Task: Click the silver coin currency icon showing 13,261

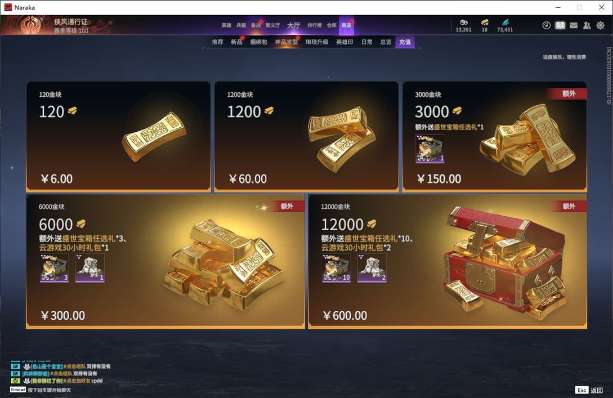Action: pos(464,22)
